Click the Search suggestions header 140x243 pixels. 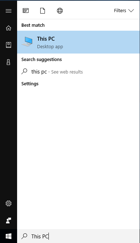(41, 60)
